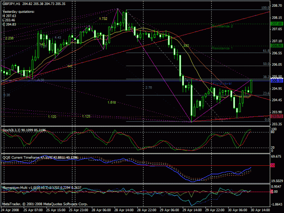Screen dimensions: 284x213
Task: Click '28 Apr 22:00' on the time axis
Action: coord(146,210)
